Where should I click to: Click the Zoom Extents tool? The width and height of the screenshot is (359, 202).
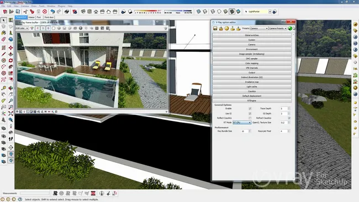pyautogui.click(x=10, y=114)
